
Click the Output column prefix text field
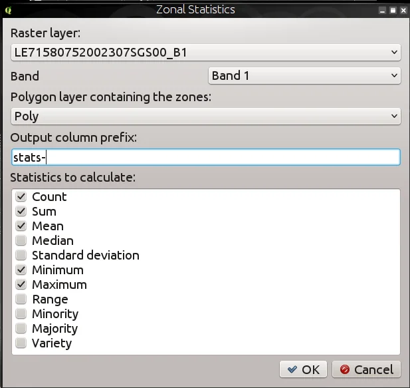(x=206, y=157)
